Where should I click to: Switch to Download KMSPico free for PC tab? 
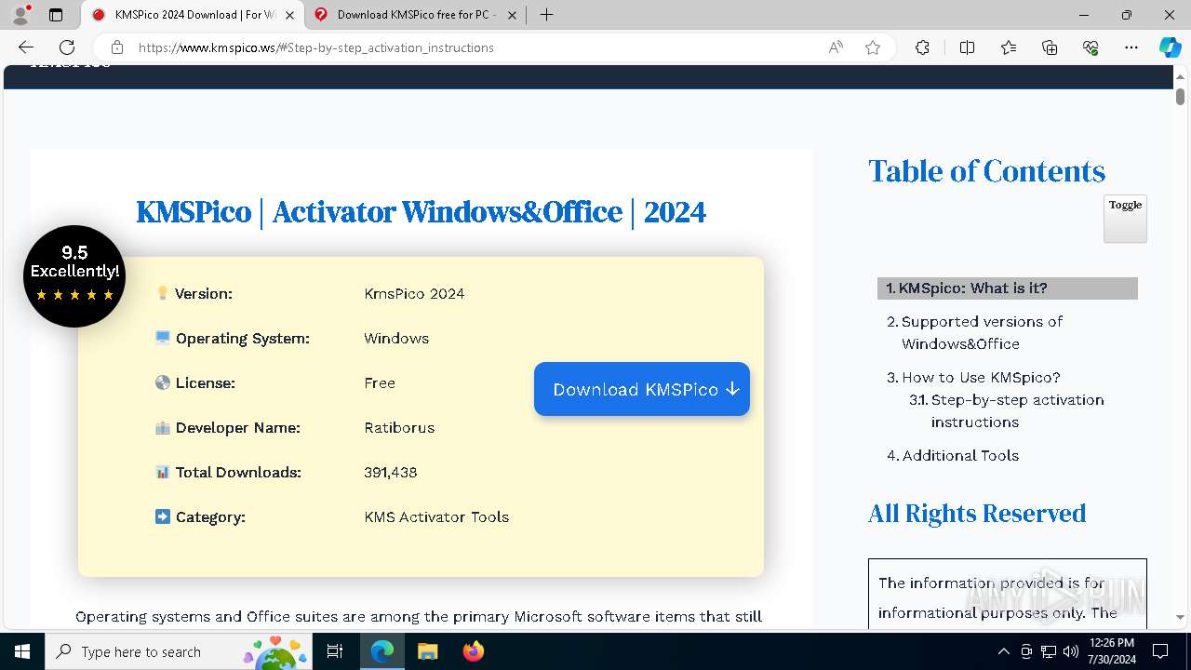point(414,15)
